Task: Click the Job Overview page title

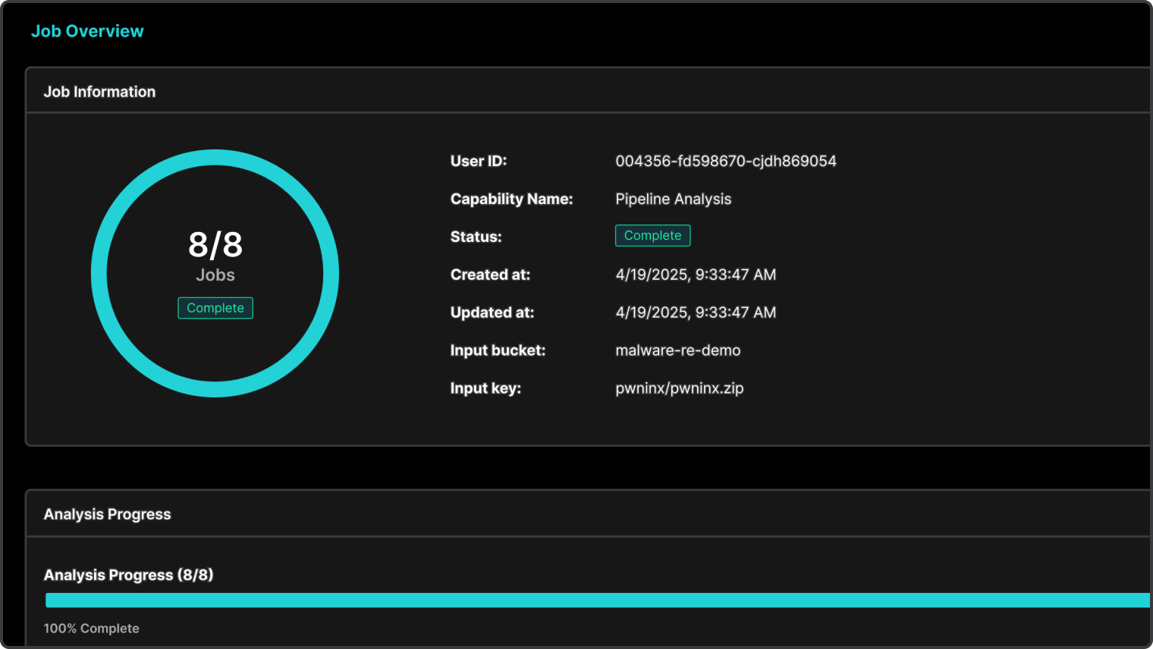Action: 87,31
